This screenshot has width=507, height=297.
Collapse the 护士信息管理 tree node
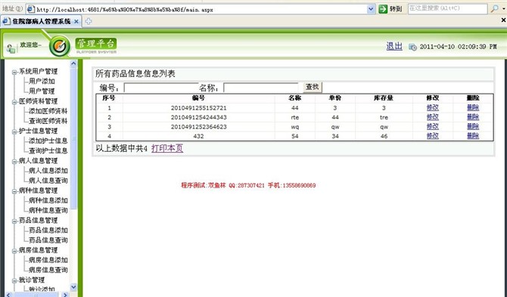pos(14,131)
